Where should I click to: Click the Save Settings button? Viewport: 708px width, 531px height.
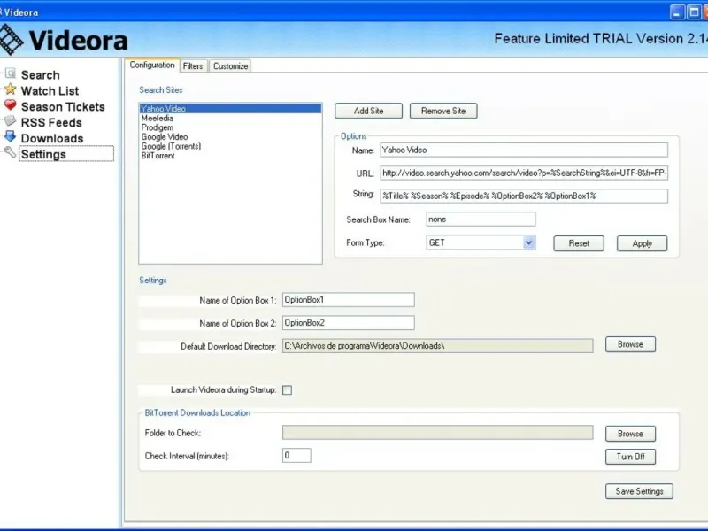[x=639, y=491]
